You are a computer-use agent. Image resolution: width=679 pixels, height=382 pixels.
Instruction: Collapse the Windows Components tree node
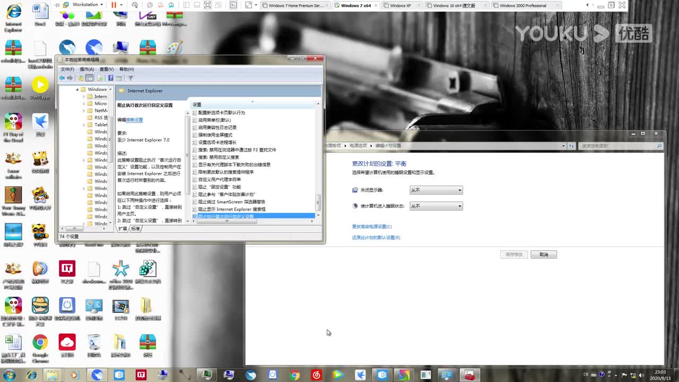(x=77, y=89)
